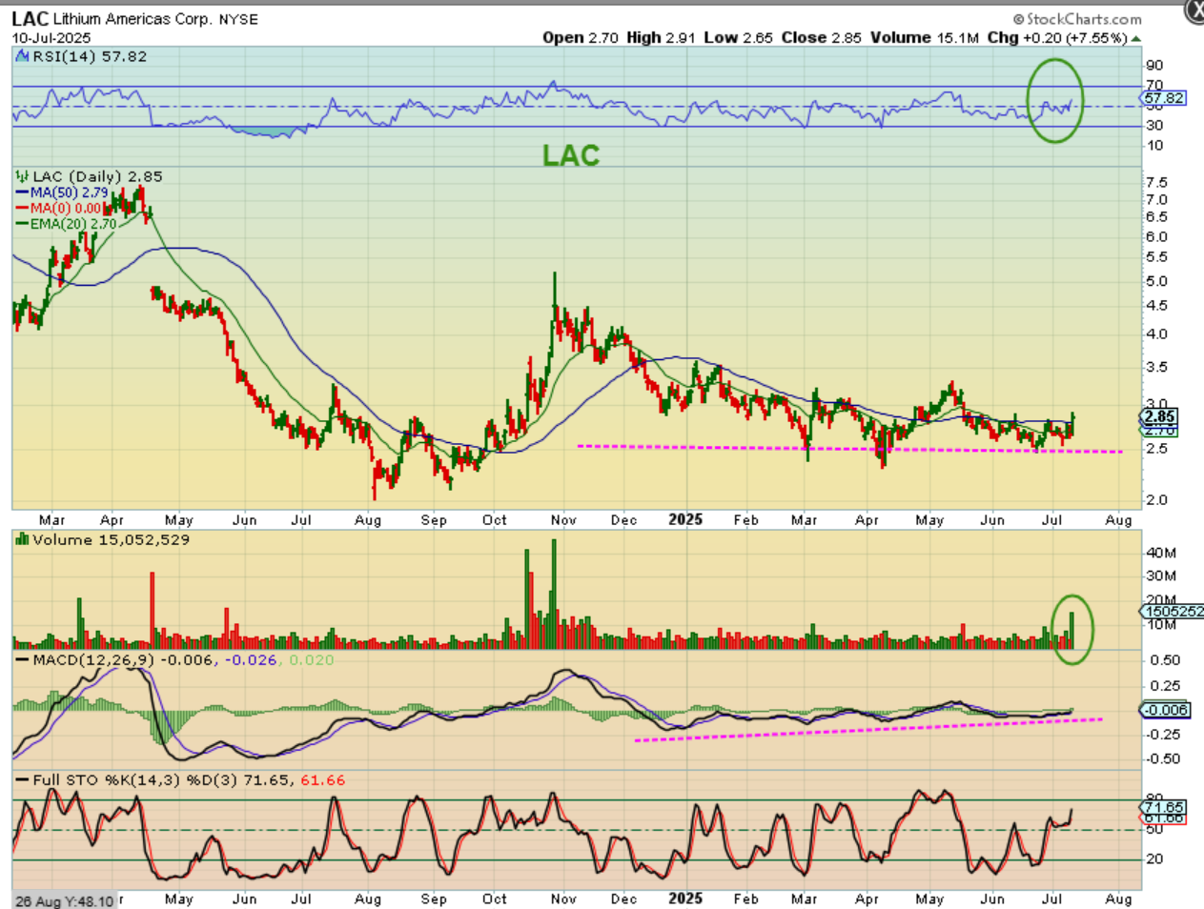Click the StockCharts.com attribution link
Image resolution: width=1204 pixels, height=909 pixels.
[x=1077, y=19]
